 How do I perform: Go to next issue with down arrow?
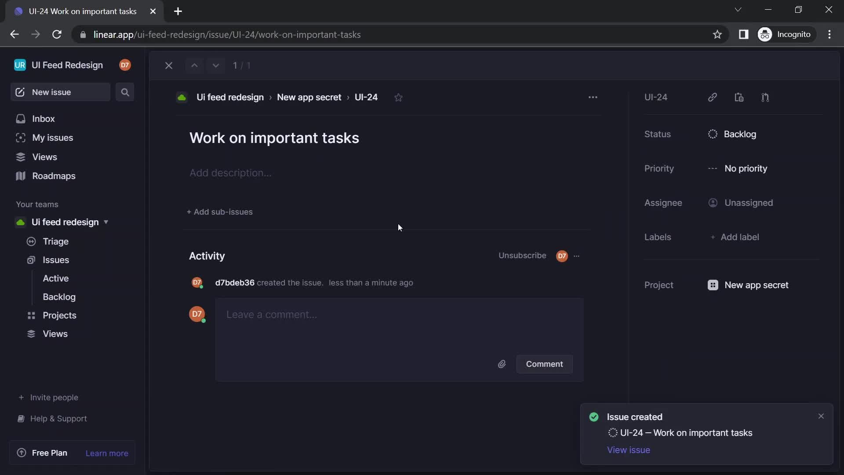[215, 66]
